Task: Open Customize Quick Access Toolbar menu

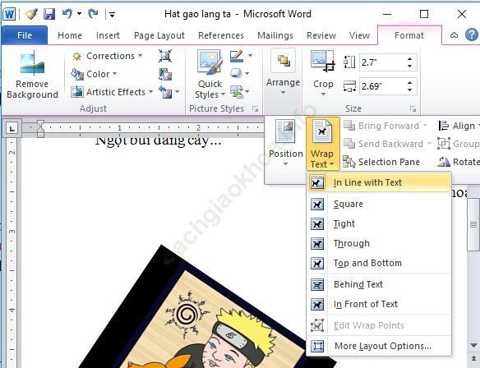Action: coord(113,14)
